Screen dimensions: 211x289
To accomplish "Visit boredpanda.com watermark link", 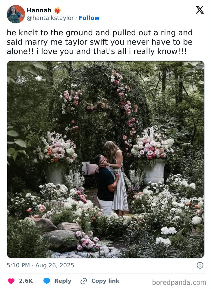I will 179,282.
